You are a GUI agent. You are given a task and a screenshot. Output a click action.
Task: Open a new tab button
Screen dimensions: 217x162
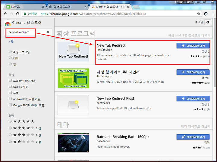[136, 7]
